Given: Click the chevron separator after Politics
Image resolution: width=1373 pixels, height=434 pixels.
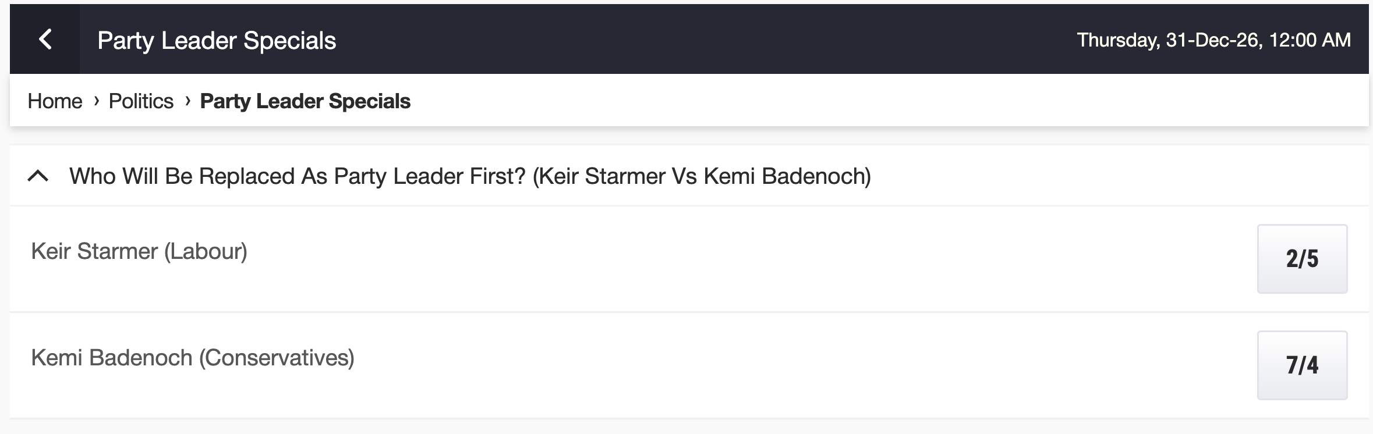Looking at the screenshot, I should coord(187,101).
